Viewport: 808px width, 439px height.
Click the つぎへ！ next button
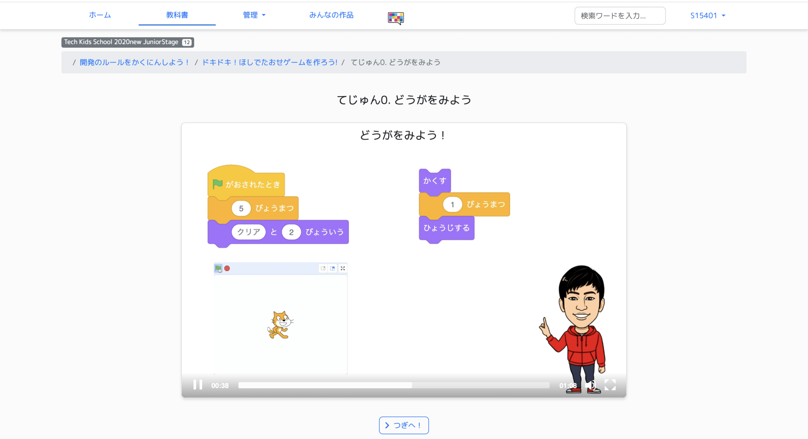[404, 425]
